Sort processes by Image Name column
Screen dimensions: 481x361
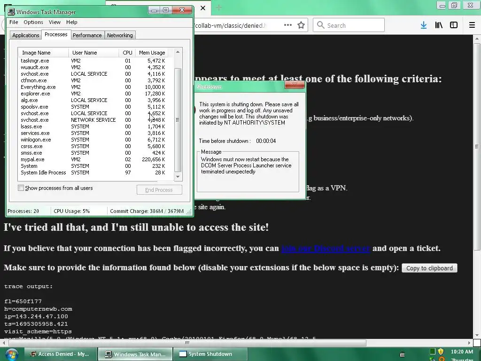click(43, 53)
